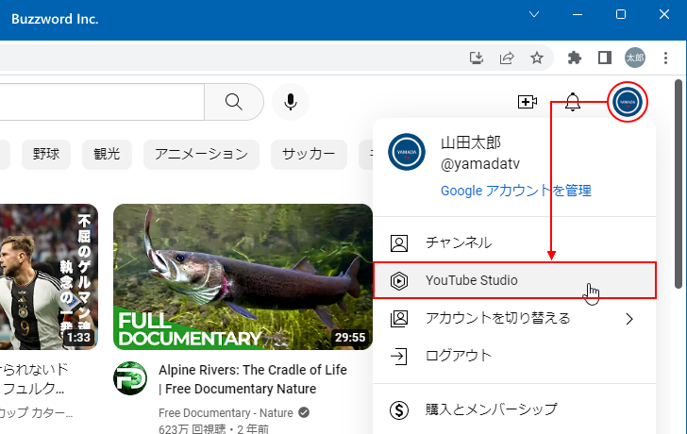
Task: Maximize the Buzzword Inc. window
Action: (x=620, y=14)
